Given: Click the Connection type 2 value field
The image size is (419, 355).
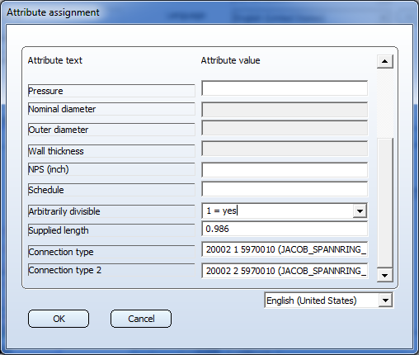Looking at the screenshot, I should point(285,271).
